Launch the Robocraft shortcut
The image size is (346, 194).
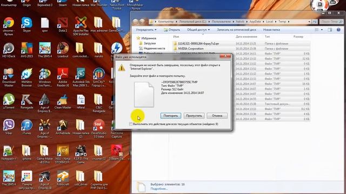[x=63, y=178]
